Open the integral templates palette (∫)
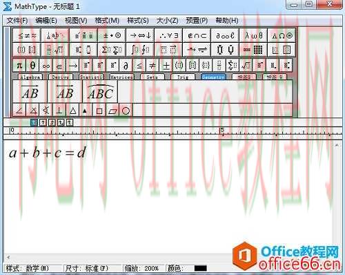The image size is (345, 275). 140,50
